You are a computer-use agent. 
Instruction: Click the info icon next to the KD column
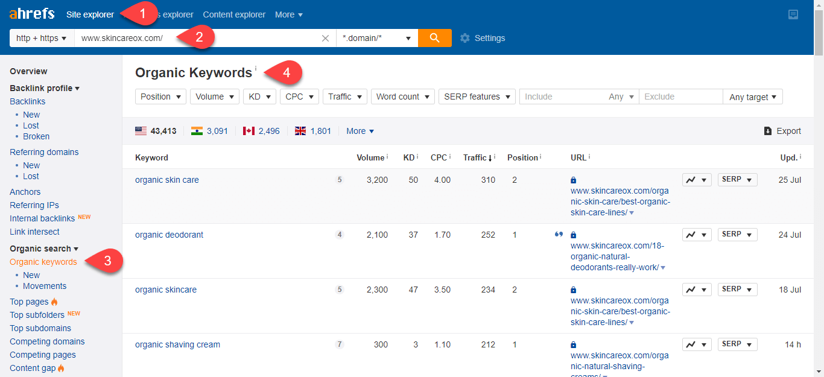pyautogui.click(x=417, y=156)
